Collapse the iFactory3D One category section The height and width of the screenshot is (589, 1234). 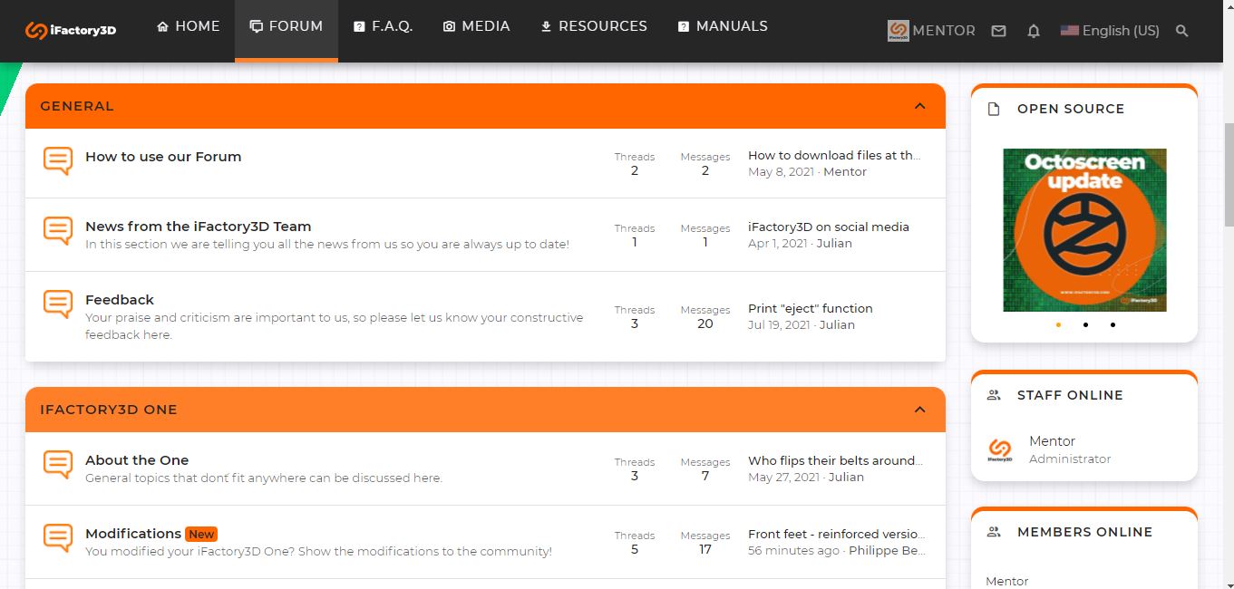(x=919, y=410)
